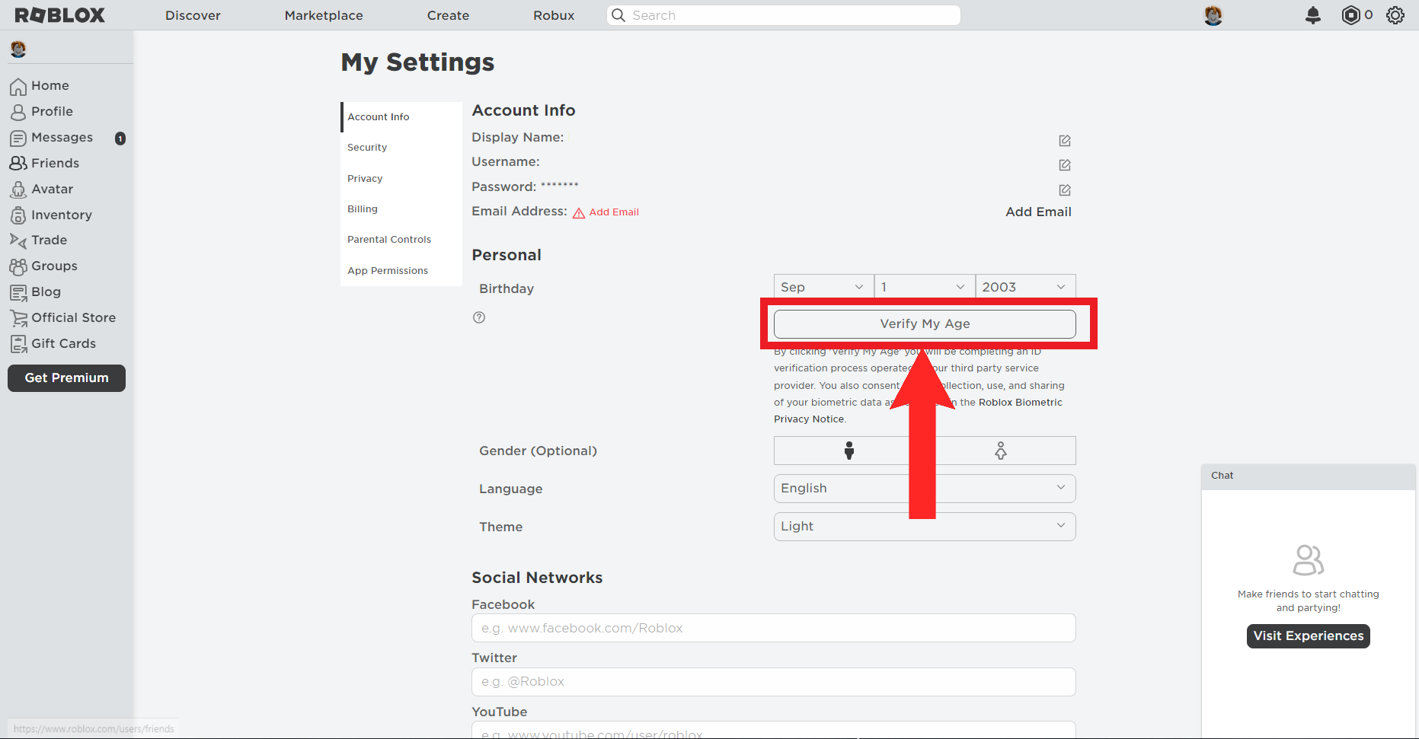Open Groups in the sidebar

coord(43,266)
